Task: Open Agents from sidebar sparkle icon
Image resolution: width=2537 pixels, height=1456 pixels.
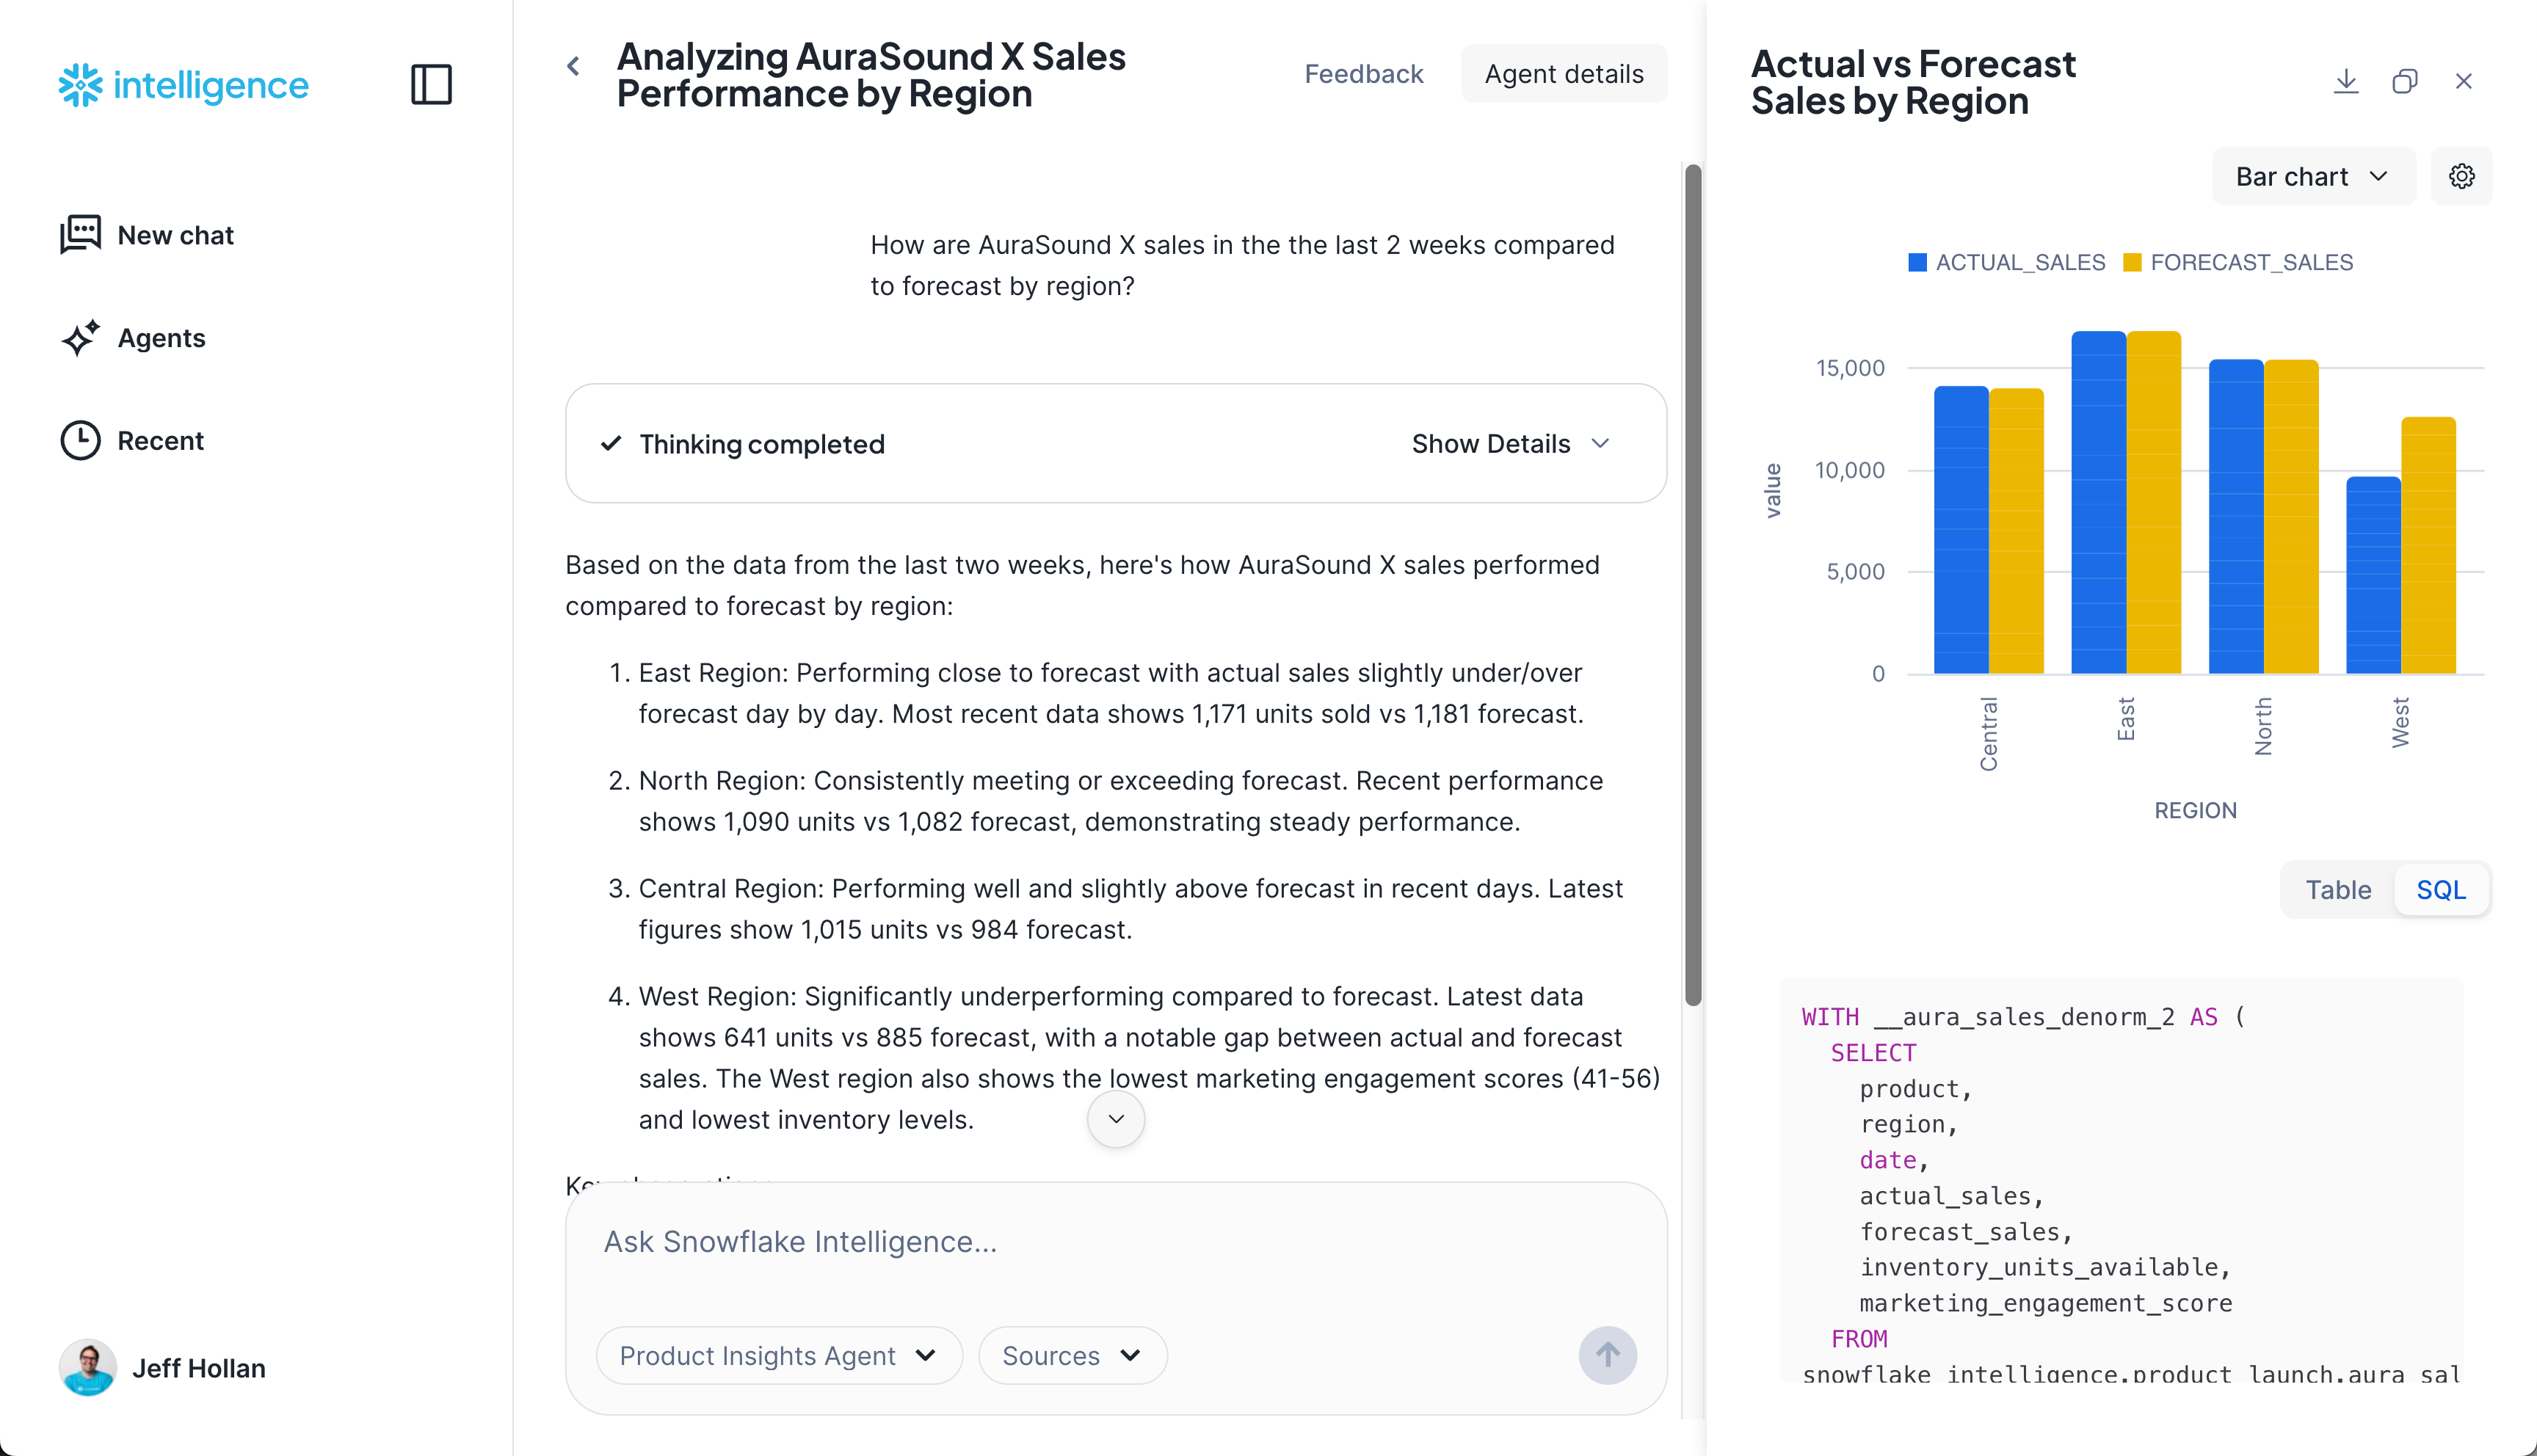Action: click(80, 338)
